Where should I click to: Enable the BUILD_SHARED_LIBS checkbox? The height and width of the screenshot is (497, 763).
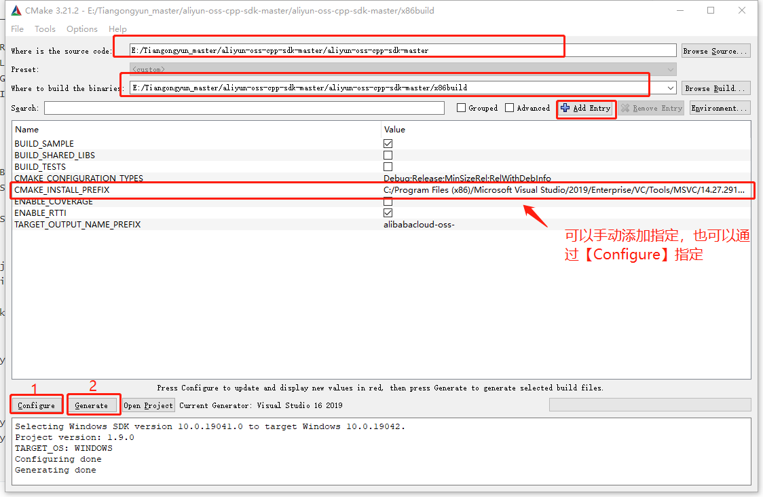388,155
